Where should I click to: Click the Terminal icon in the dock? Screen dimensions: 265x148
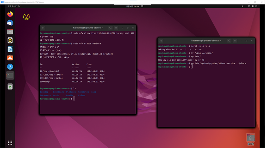point(10,75)
